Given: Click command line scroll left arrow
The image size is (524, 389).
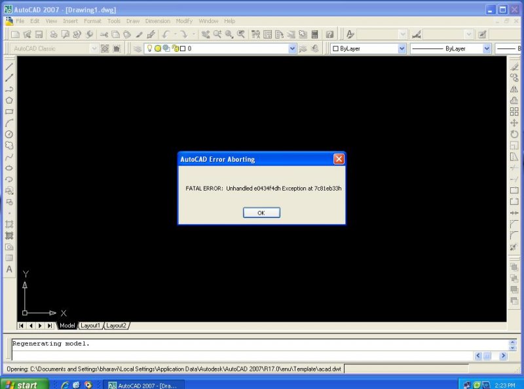Looking at the screenshot, I should [478, 356].
